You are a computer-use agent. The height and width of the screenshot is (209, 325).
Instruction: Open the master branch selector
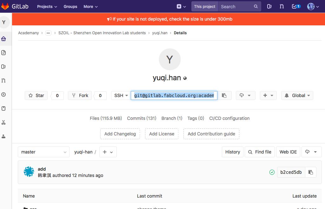click(43, 152)
